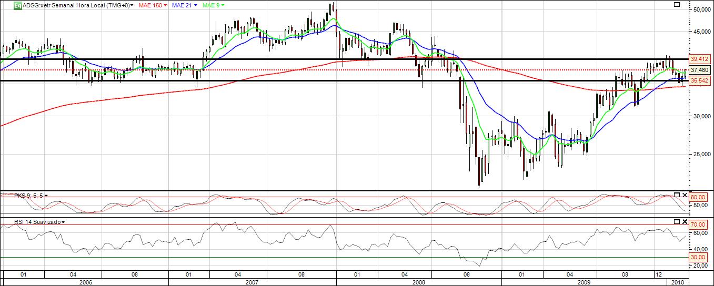Maximize the PKS indicator panel
The image size is (714, 286).
pyautogui.click(x=677, y=194)
